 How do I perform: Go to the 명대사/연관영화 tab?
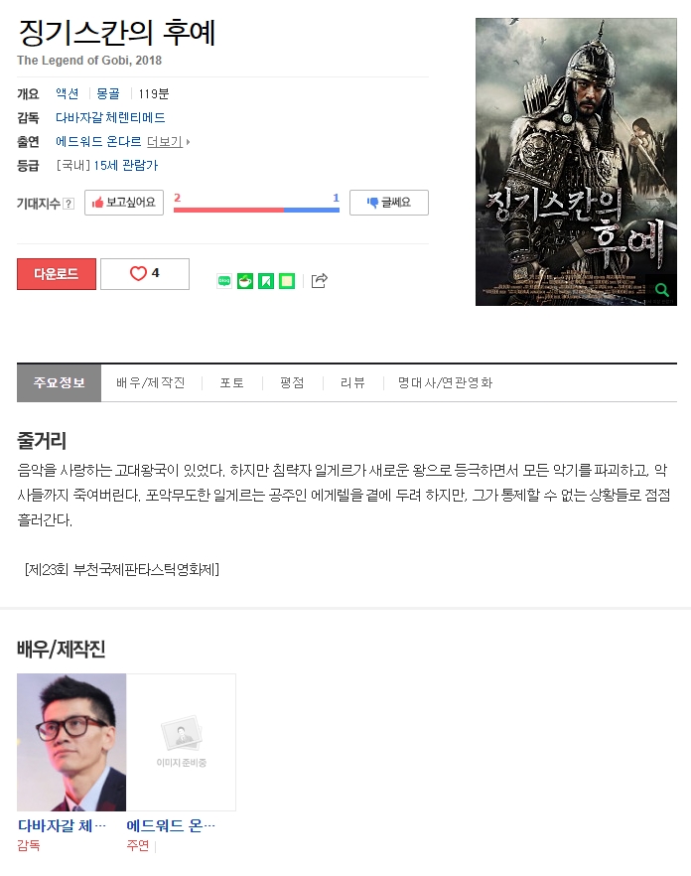point(445,382)
